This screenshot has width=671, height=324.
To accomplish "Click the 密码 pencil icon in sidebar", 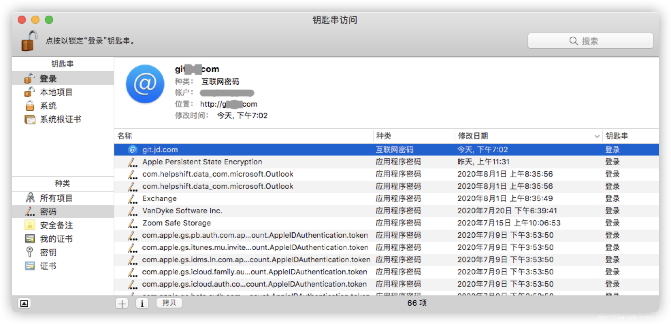I will [30, 212].
